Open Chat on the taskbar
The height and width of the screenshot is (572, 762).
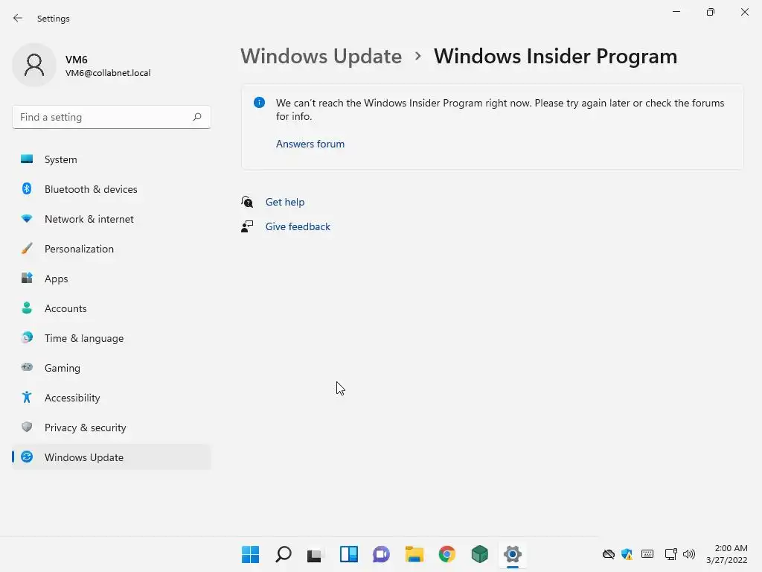pyautogui.click(x=382, y=554)
